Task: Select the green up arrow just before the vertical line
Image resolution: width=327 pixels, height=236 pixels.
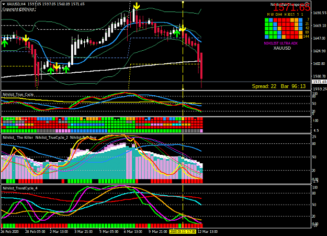Action: (x=177, y=33)
